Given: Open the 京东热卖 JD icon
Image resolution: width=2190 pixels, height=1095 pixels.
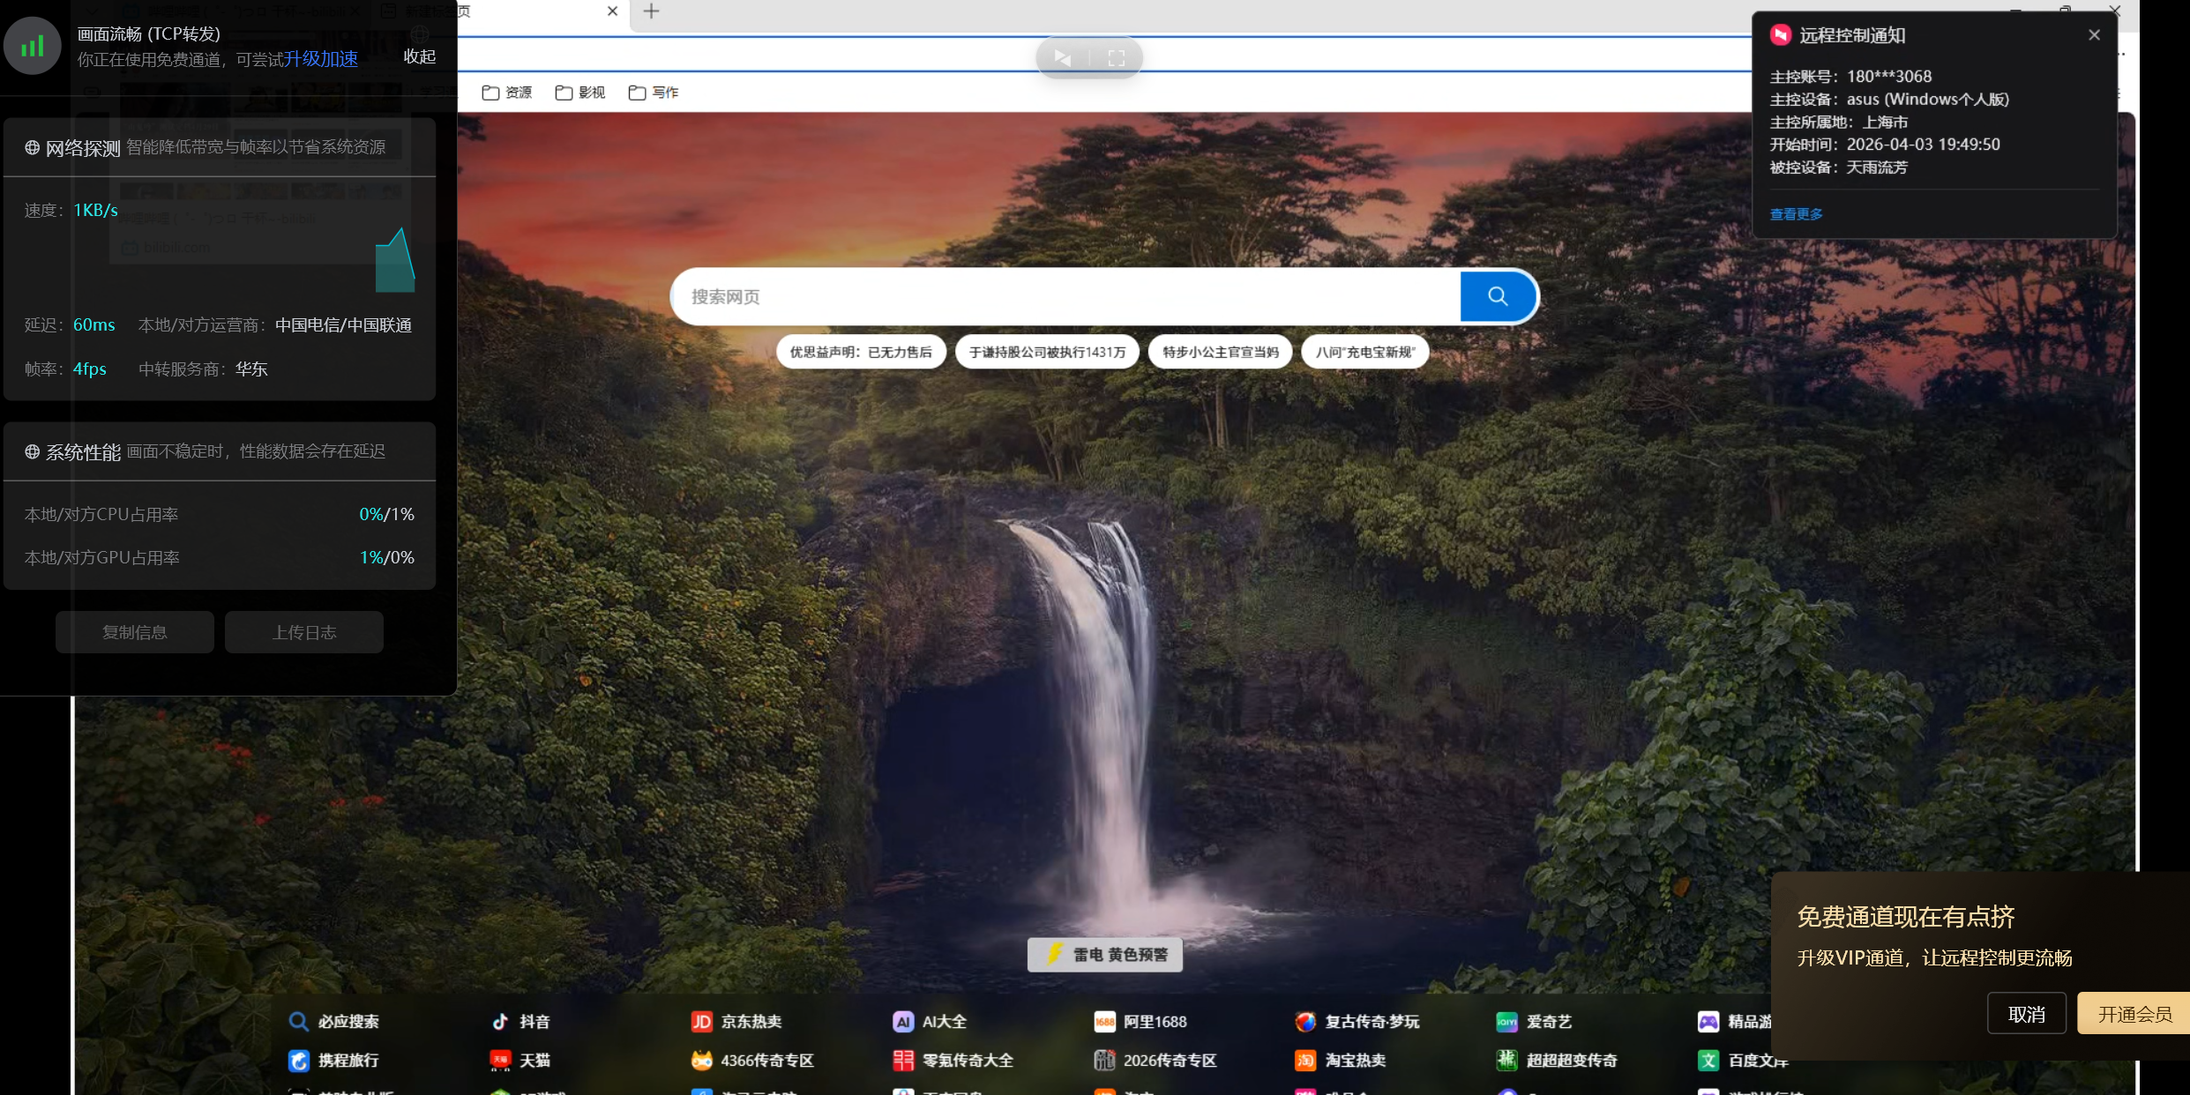Looking at the screenshot, I should pyautogui.click(x=701, y=1021).
